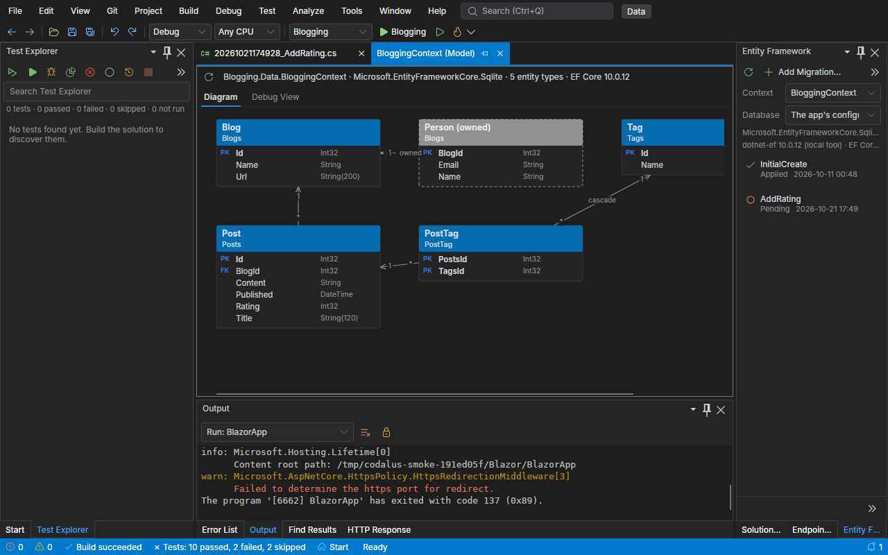888x555 pixels.
Task: Switch to the Error List tab
Action: [219, 530]
